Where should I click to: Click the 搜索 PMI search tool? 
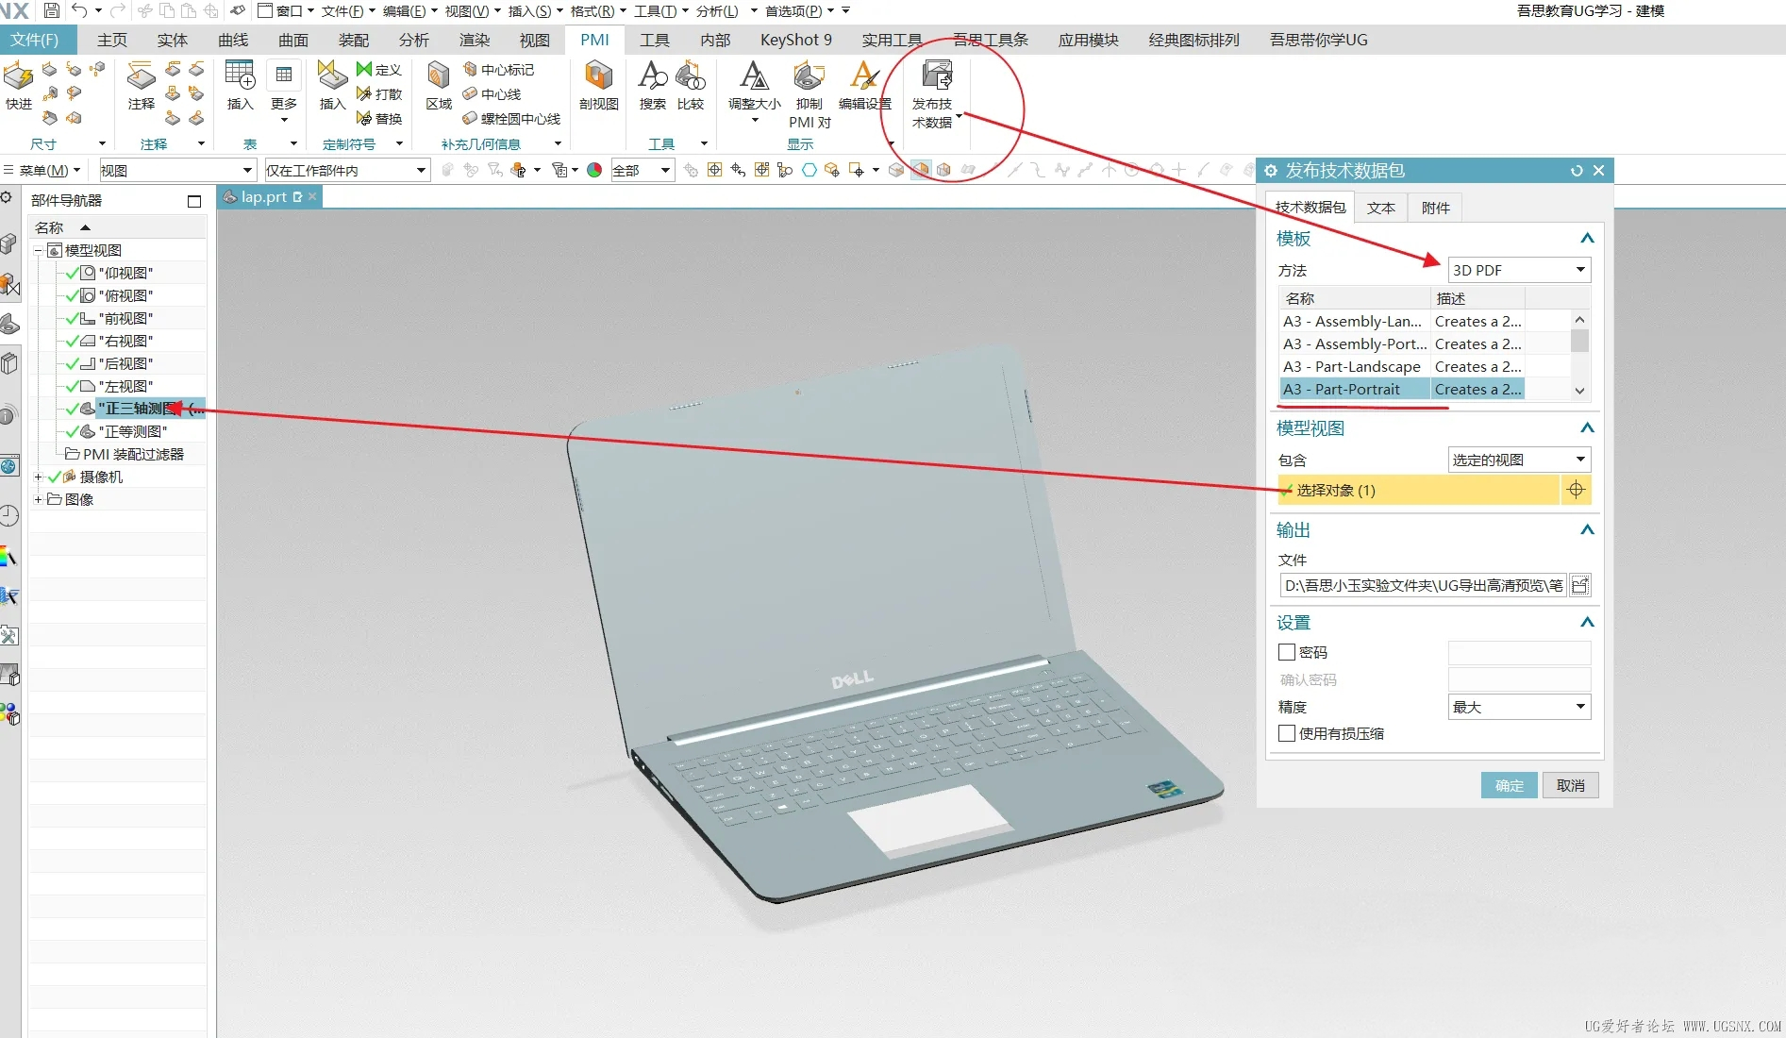tap(653, 85)
